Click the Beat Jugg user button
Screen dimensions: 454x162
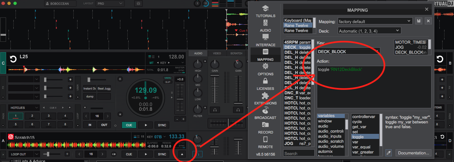click(104, 89)
